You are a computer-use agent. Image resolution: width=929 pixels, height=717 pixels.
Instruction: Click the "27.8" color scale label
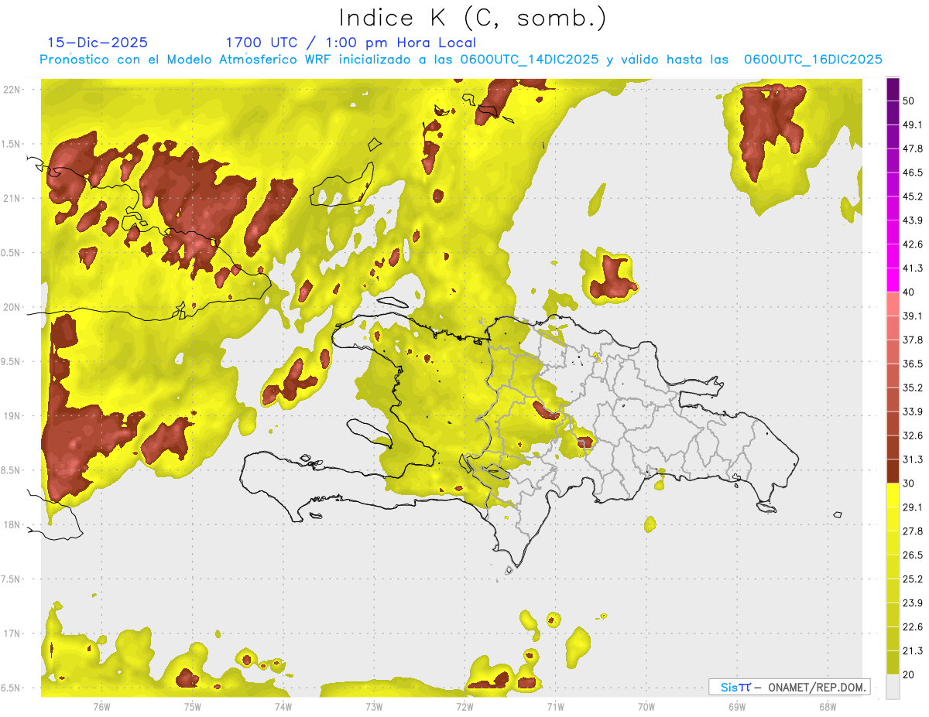point(913,531)
